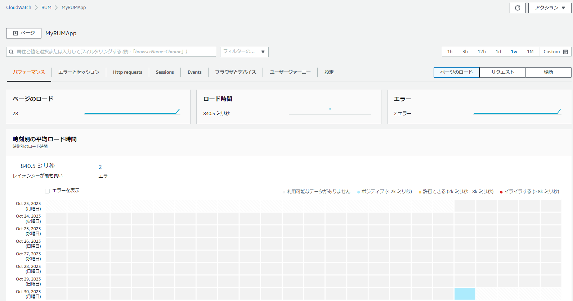Click the ポジティブ legend blue dot
Viewport: 573px width, 301px height.
[358, 192]
